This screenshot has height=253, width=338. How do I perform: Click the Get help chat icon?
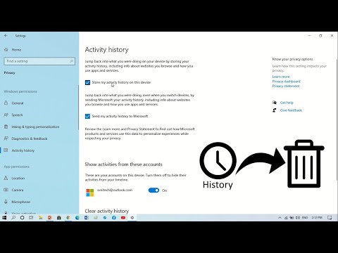[275, 103]
